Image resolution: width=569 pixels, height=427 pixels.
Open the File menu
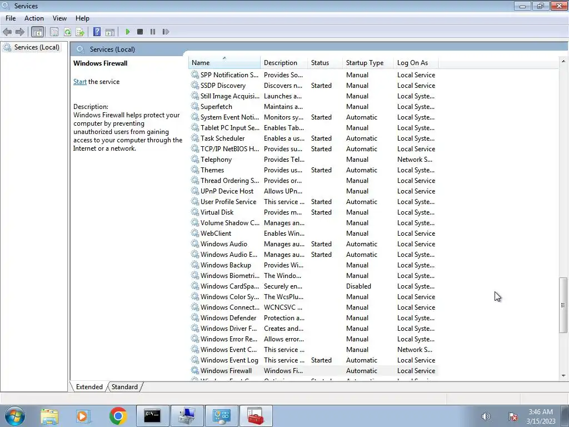tap(11, 18)
